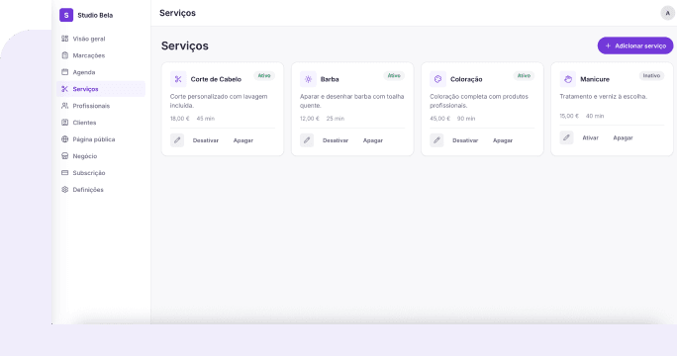The image size is (677, 356).
Task: Click the Inativo badge on Manicure card
Action: click(651, 75)
